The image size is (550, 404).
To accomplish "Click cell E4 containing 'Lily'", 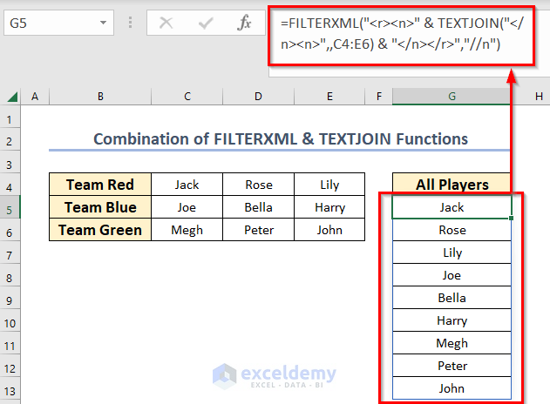I will pyautogui.click(x=329, y=185).
